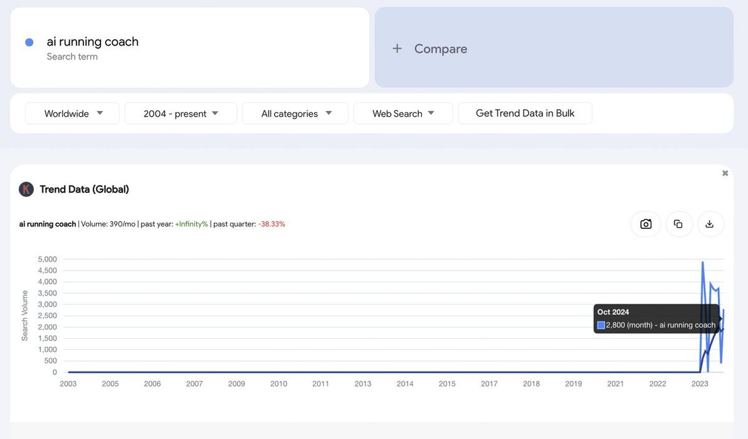Click the 2023 label on the x-axis
This screenshot has height=439, width=748.
[700, 384]
